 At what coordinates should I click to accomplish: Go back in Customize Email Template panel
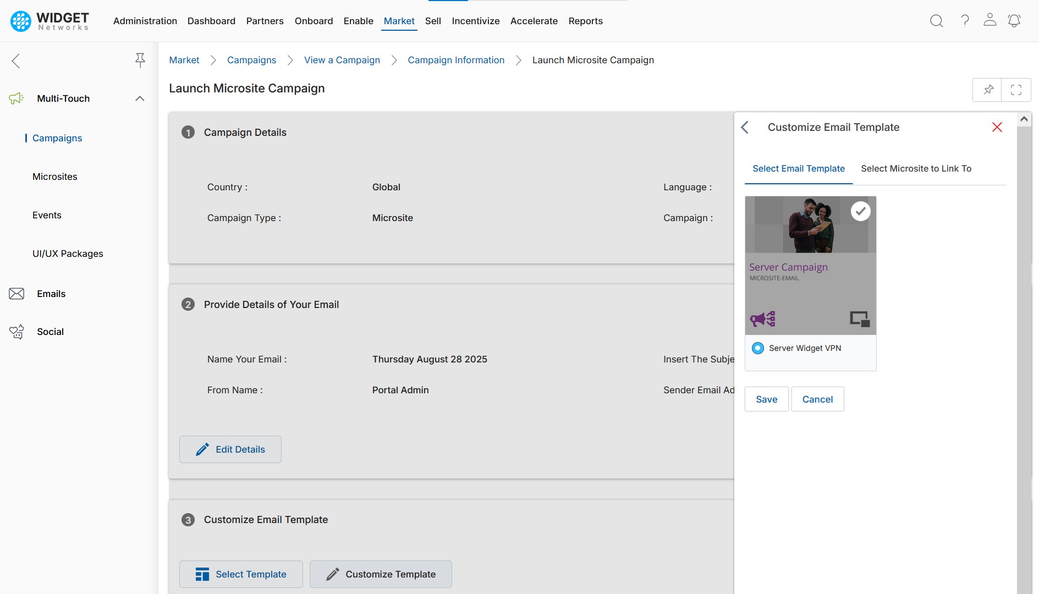point(745,128)
